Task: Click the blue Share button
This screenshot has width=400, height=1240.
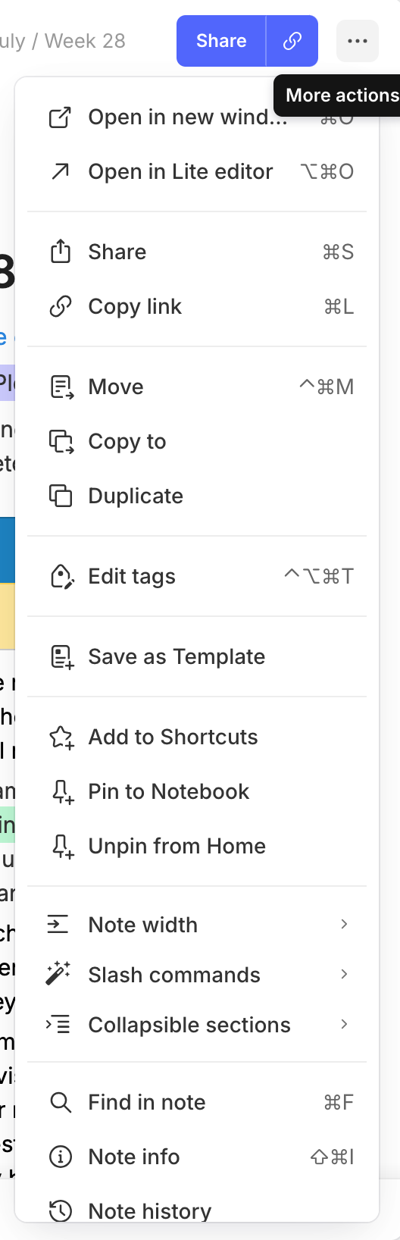Action: pos(221,41)
